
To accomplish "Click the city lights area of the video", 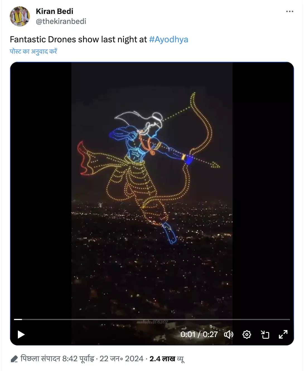I will point(152,265).
